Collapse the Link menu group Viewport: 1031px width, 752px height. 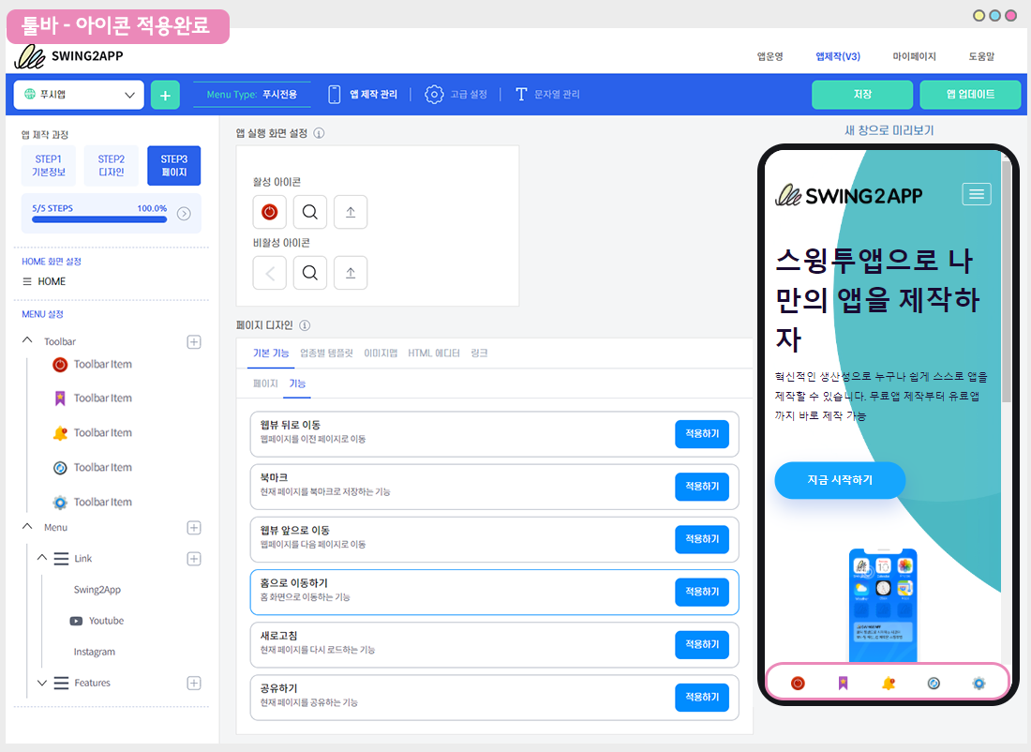[x=42, y=558]
